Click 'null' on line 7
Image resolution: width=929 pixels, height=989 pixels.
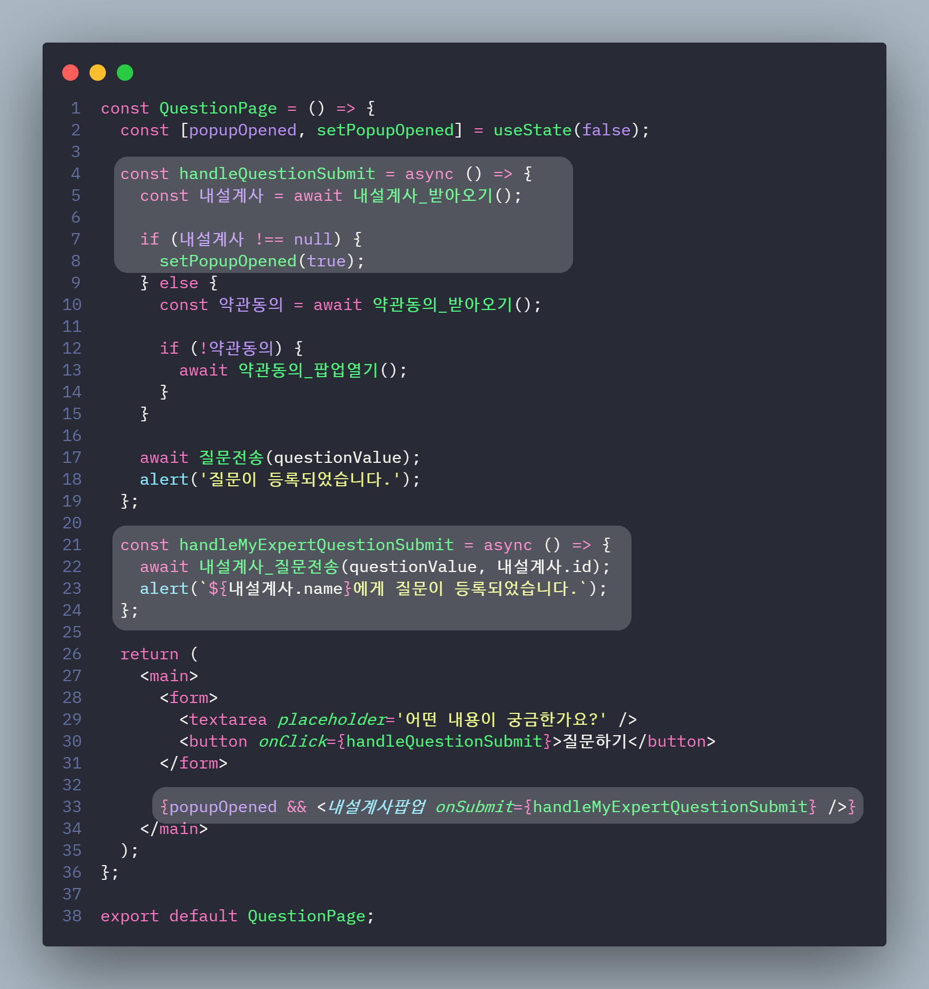coord(313,240)
